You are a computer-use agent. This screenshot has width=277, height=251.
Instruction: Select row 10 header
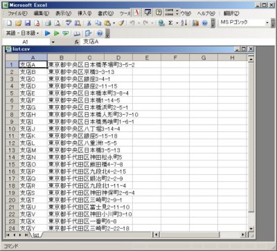pos(12,129)
